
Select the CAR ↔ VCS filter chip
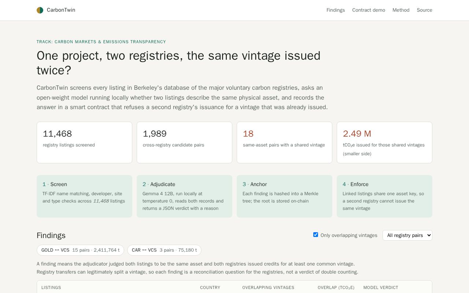[x=164, y=250]
